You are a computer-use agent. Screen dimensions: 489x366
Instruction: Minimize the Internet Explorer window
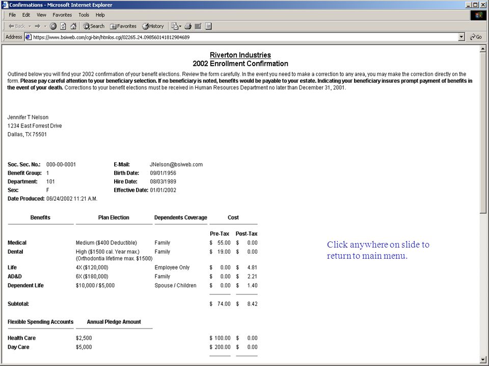[469, 5]
